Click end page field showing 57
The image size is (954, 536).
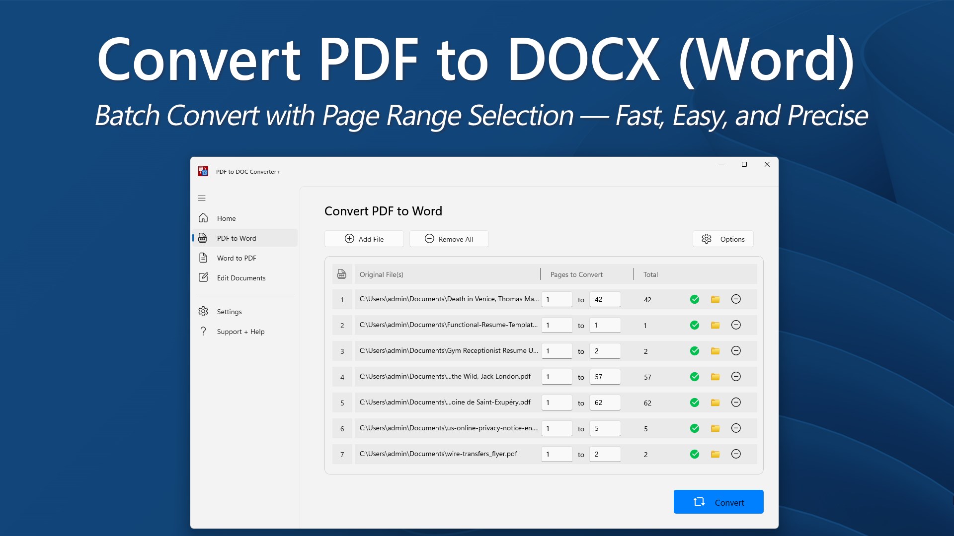(605, 377)
